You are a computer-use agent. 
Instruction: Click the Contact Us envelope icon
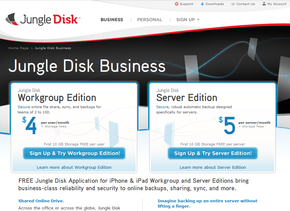point(233,4)
